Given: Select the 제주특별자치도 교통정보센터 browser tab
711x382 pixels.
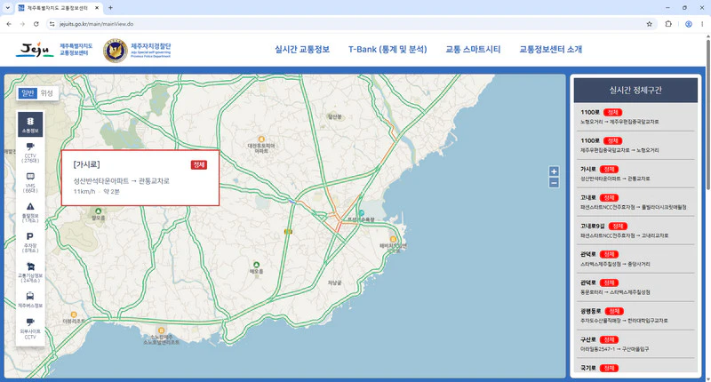Looking at the screenshot, I should pos(59,8).
